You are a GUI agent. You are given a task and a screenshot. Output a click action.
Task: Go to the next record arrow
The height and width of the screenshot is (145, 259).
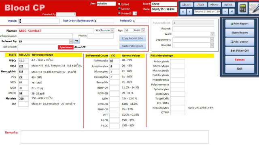coord(225,12)
